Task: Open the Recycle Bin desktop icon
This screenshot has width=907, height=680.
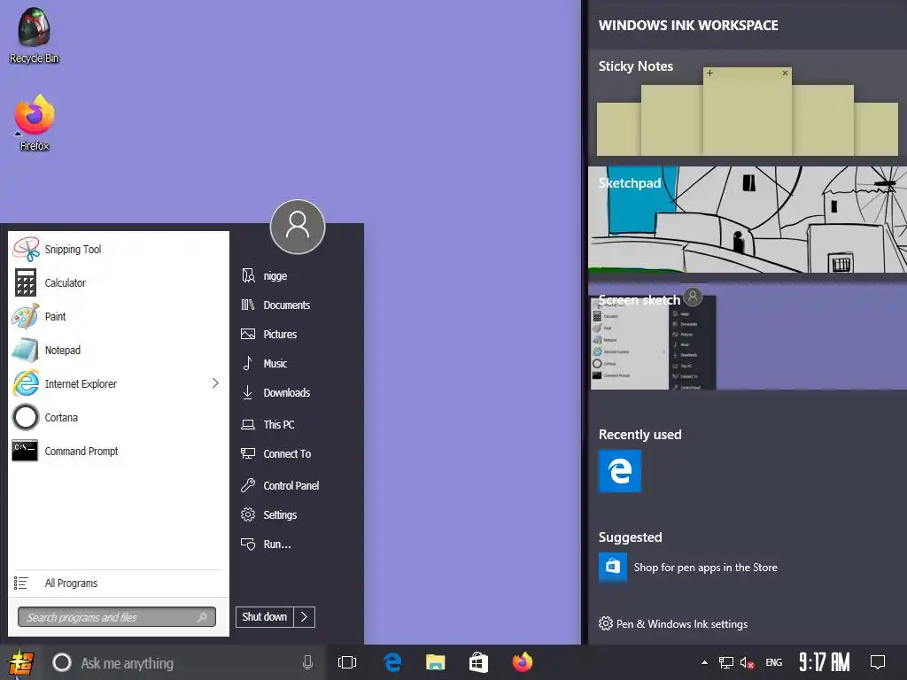Action: pos(34,35)
